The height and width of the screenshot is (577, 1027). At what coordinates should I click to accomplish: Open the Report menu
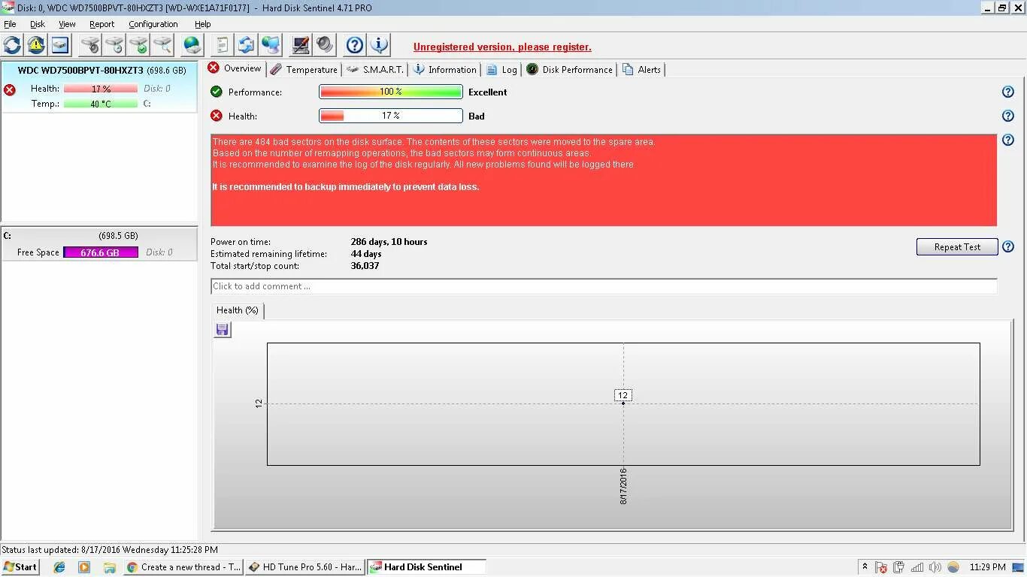pyautogui.click(x=101, y=24)
